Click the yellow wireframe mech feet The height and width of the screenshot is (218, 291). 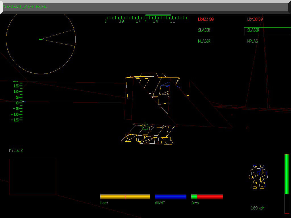[x=148, y=138]
